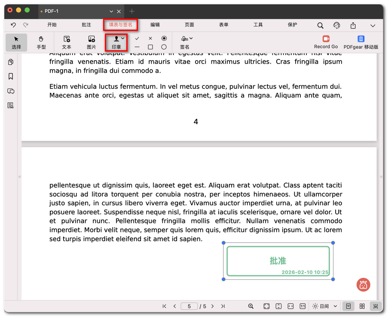Viewport: 388px width, 317px height.
Task: Select the 图片 image tool
Action: pos(91,43)
